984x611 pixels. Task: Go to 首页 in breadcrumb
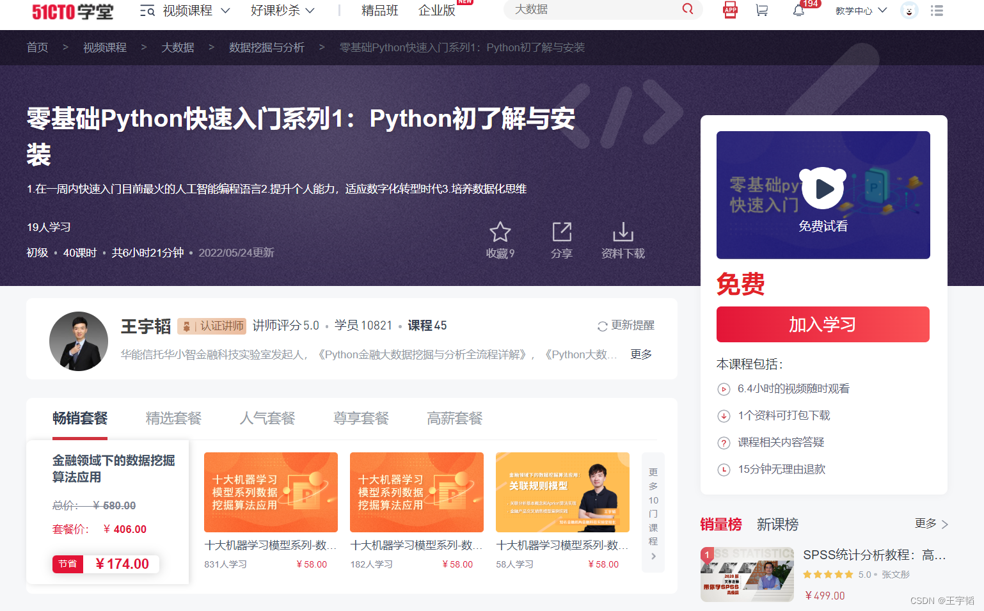37,47
